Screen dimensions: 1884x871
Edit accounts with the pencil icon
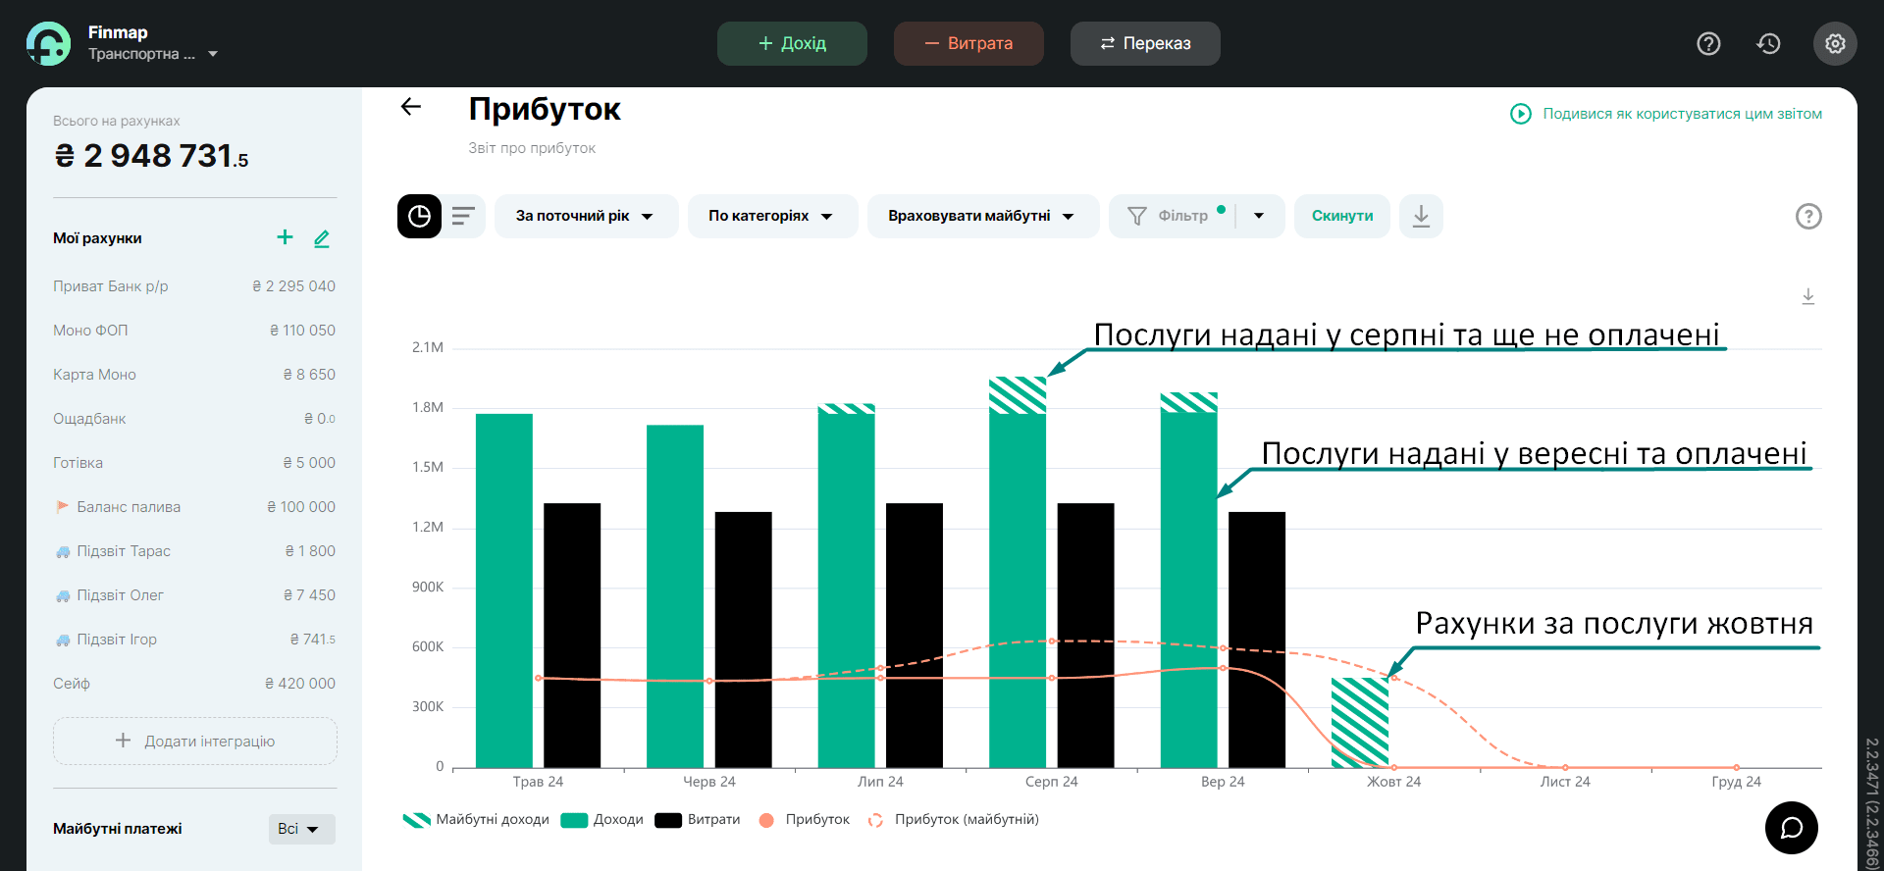coord(322,237)
